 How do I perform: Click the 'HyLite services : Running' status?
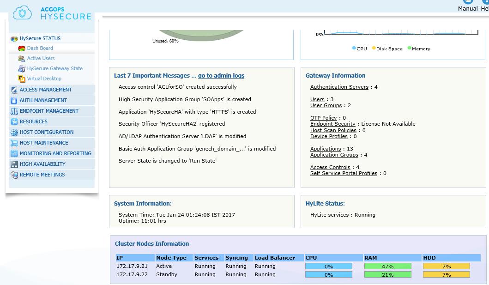343,215
